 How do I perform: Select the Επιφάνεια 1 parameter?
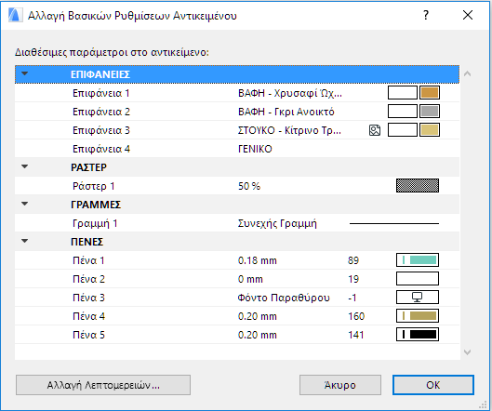(237, 93)
